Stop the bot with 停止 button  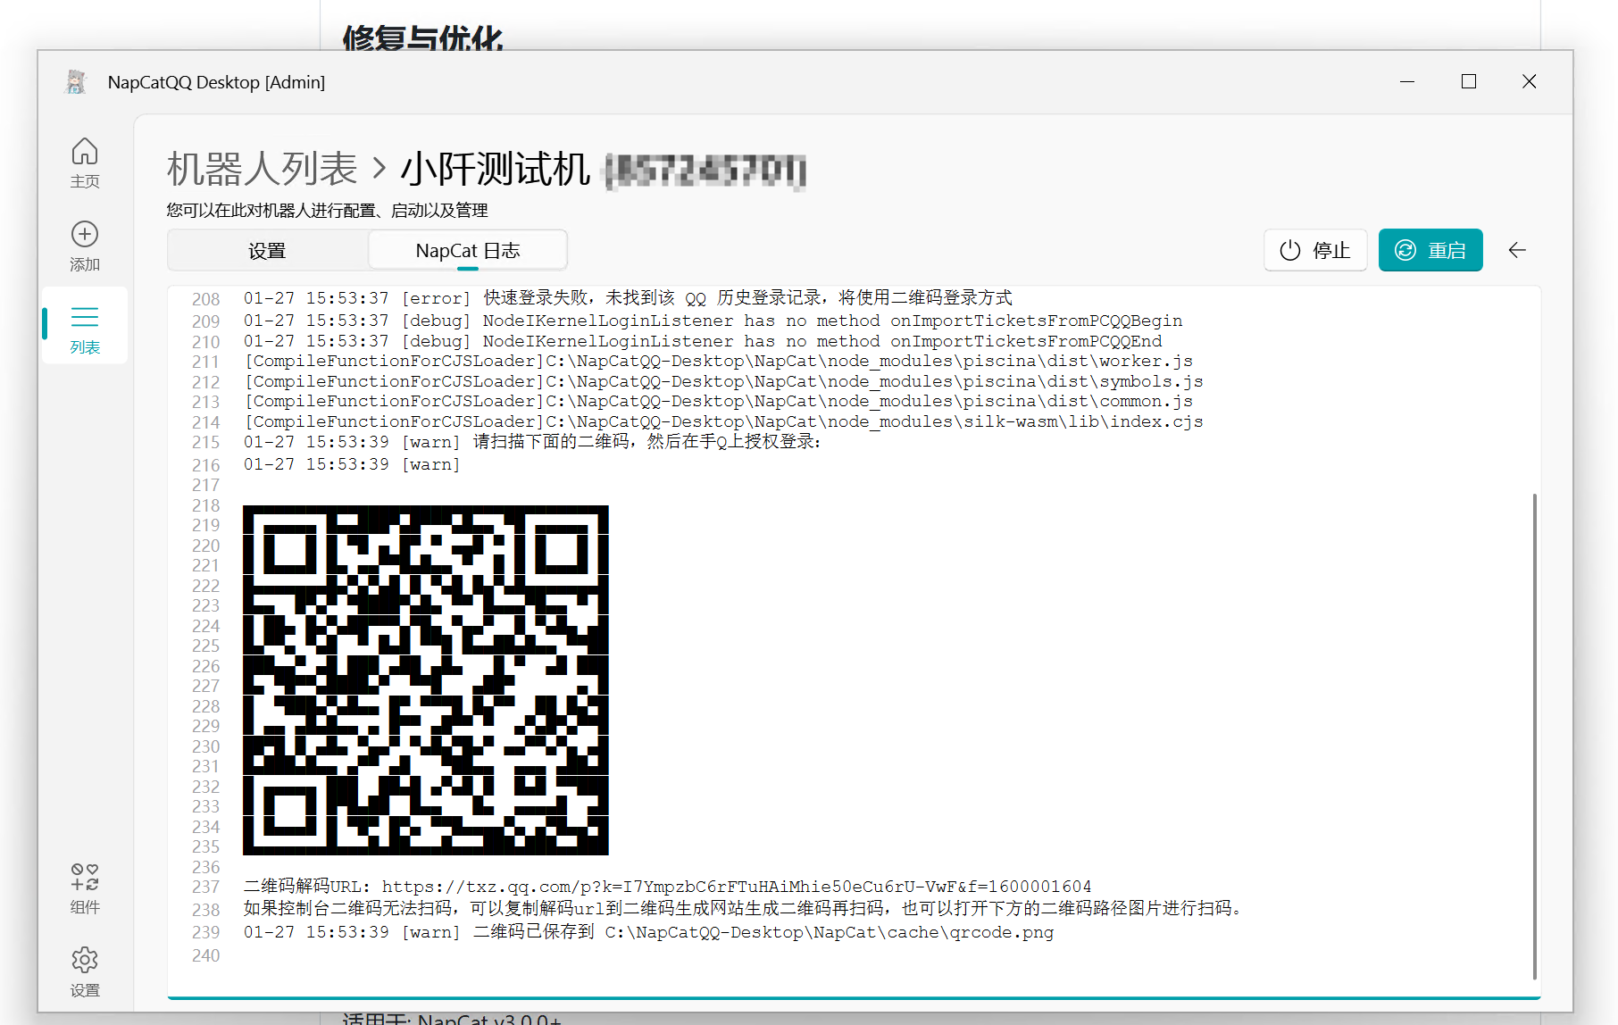[1315, 250]
